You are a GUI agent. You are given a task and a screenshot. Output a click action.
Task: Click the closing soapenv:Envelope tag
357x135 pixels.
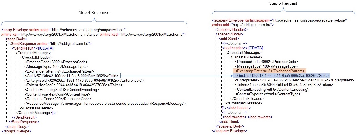pyautogui.click(x=229, y=131)
